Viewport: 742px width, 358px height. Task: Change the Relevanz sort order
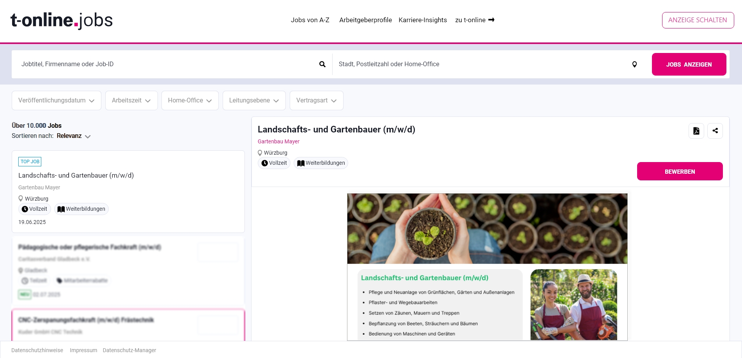pyautogui.click(x=74, y=136)
